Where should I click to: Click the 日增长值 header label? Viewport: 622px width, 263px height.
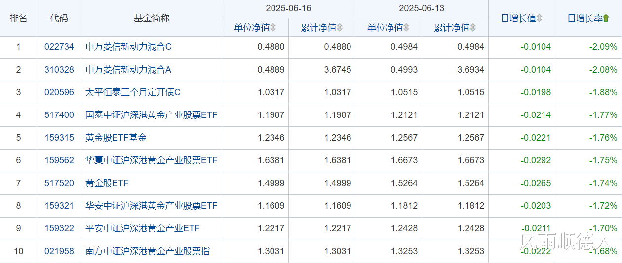pyautogui.click(x=518, y=18)
